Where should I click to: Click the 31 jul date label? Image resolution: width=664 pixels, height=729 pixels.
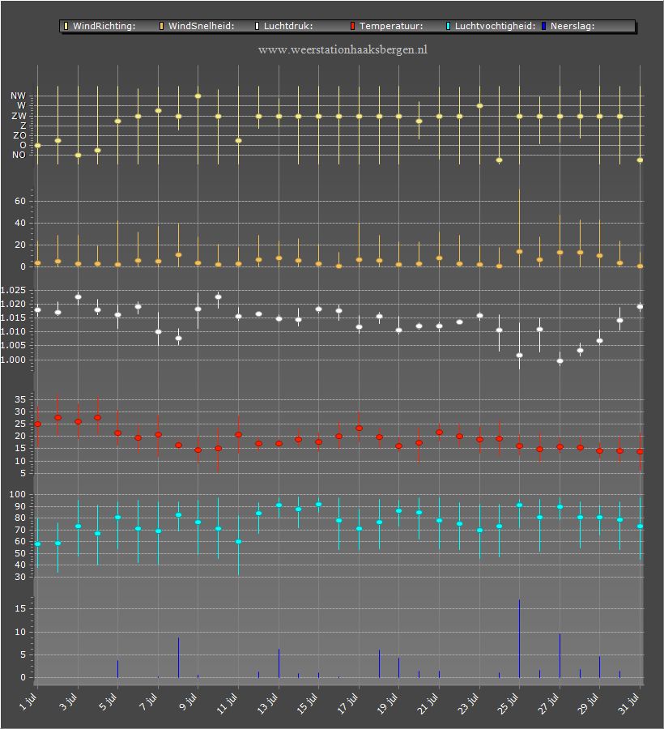(630, 703)
